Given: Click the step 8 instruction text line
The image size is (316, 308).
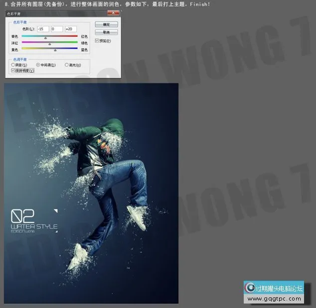Looking at the screenshot, I should click(x=108, y=4).
